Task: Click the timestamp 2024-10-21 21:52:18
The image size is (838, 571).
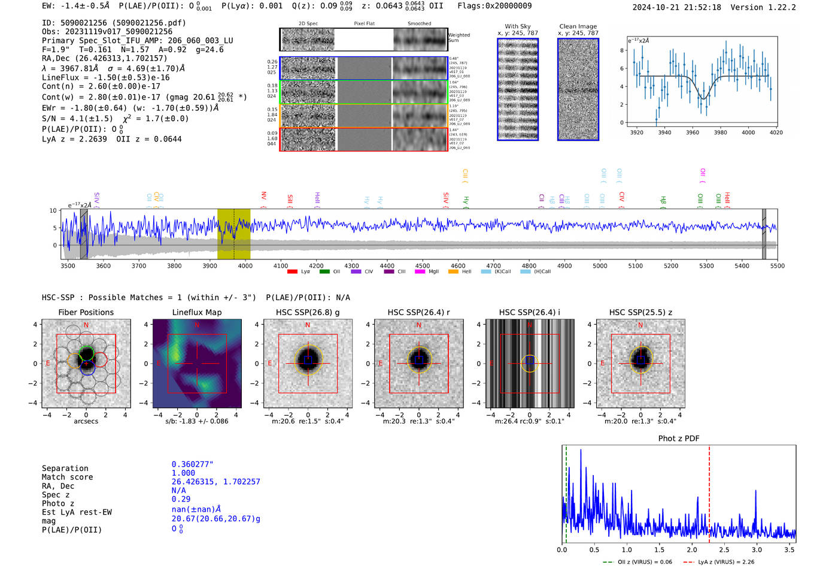Action: pos(676,7)
